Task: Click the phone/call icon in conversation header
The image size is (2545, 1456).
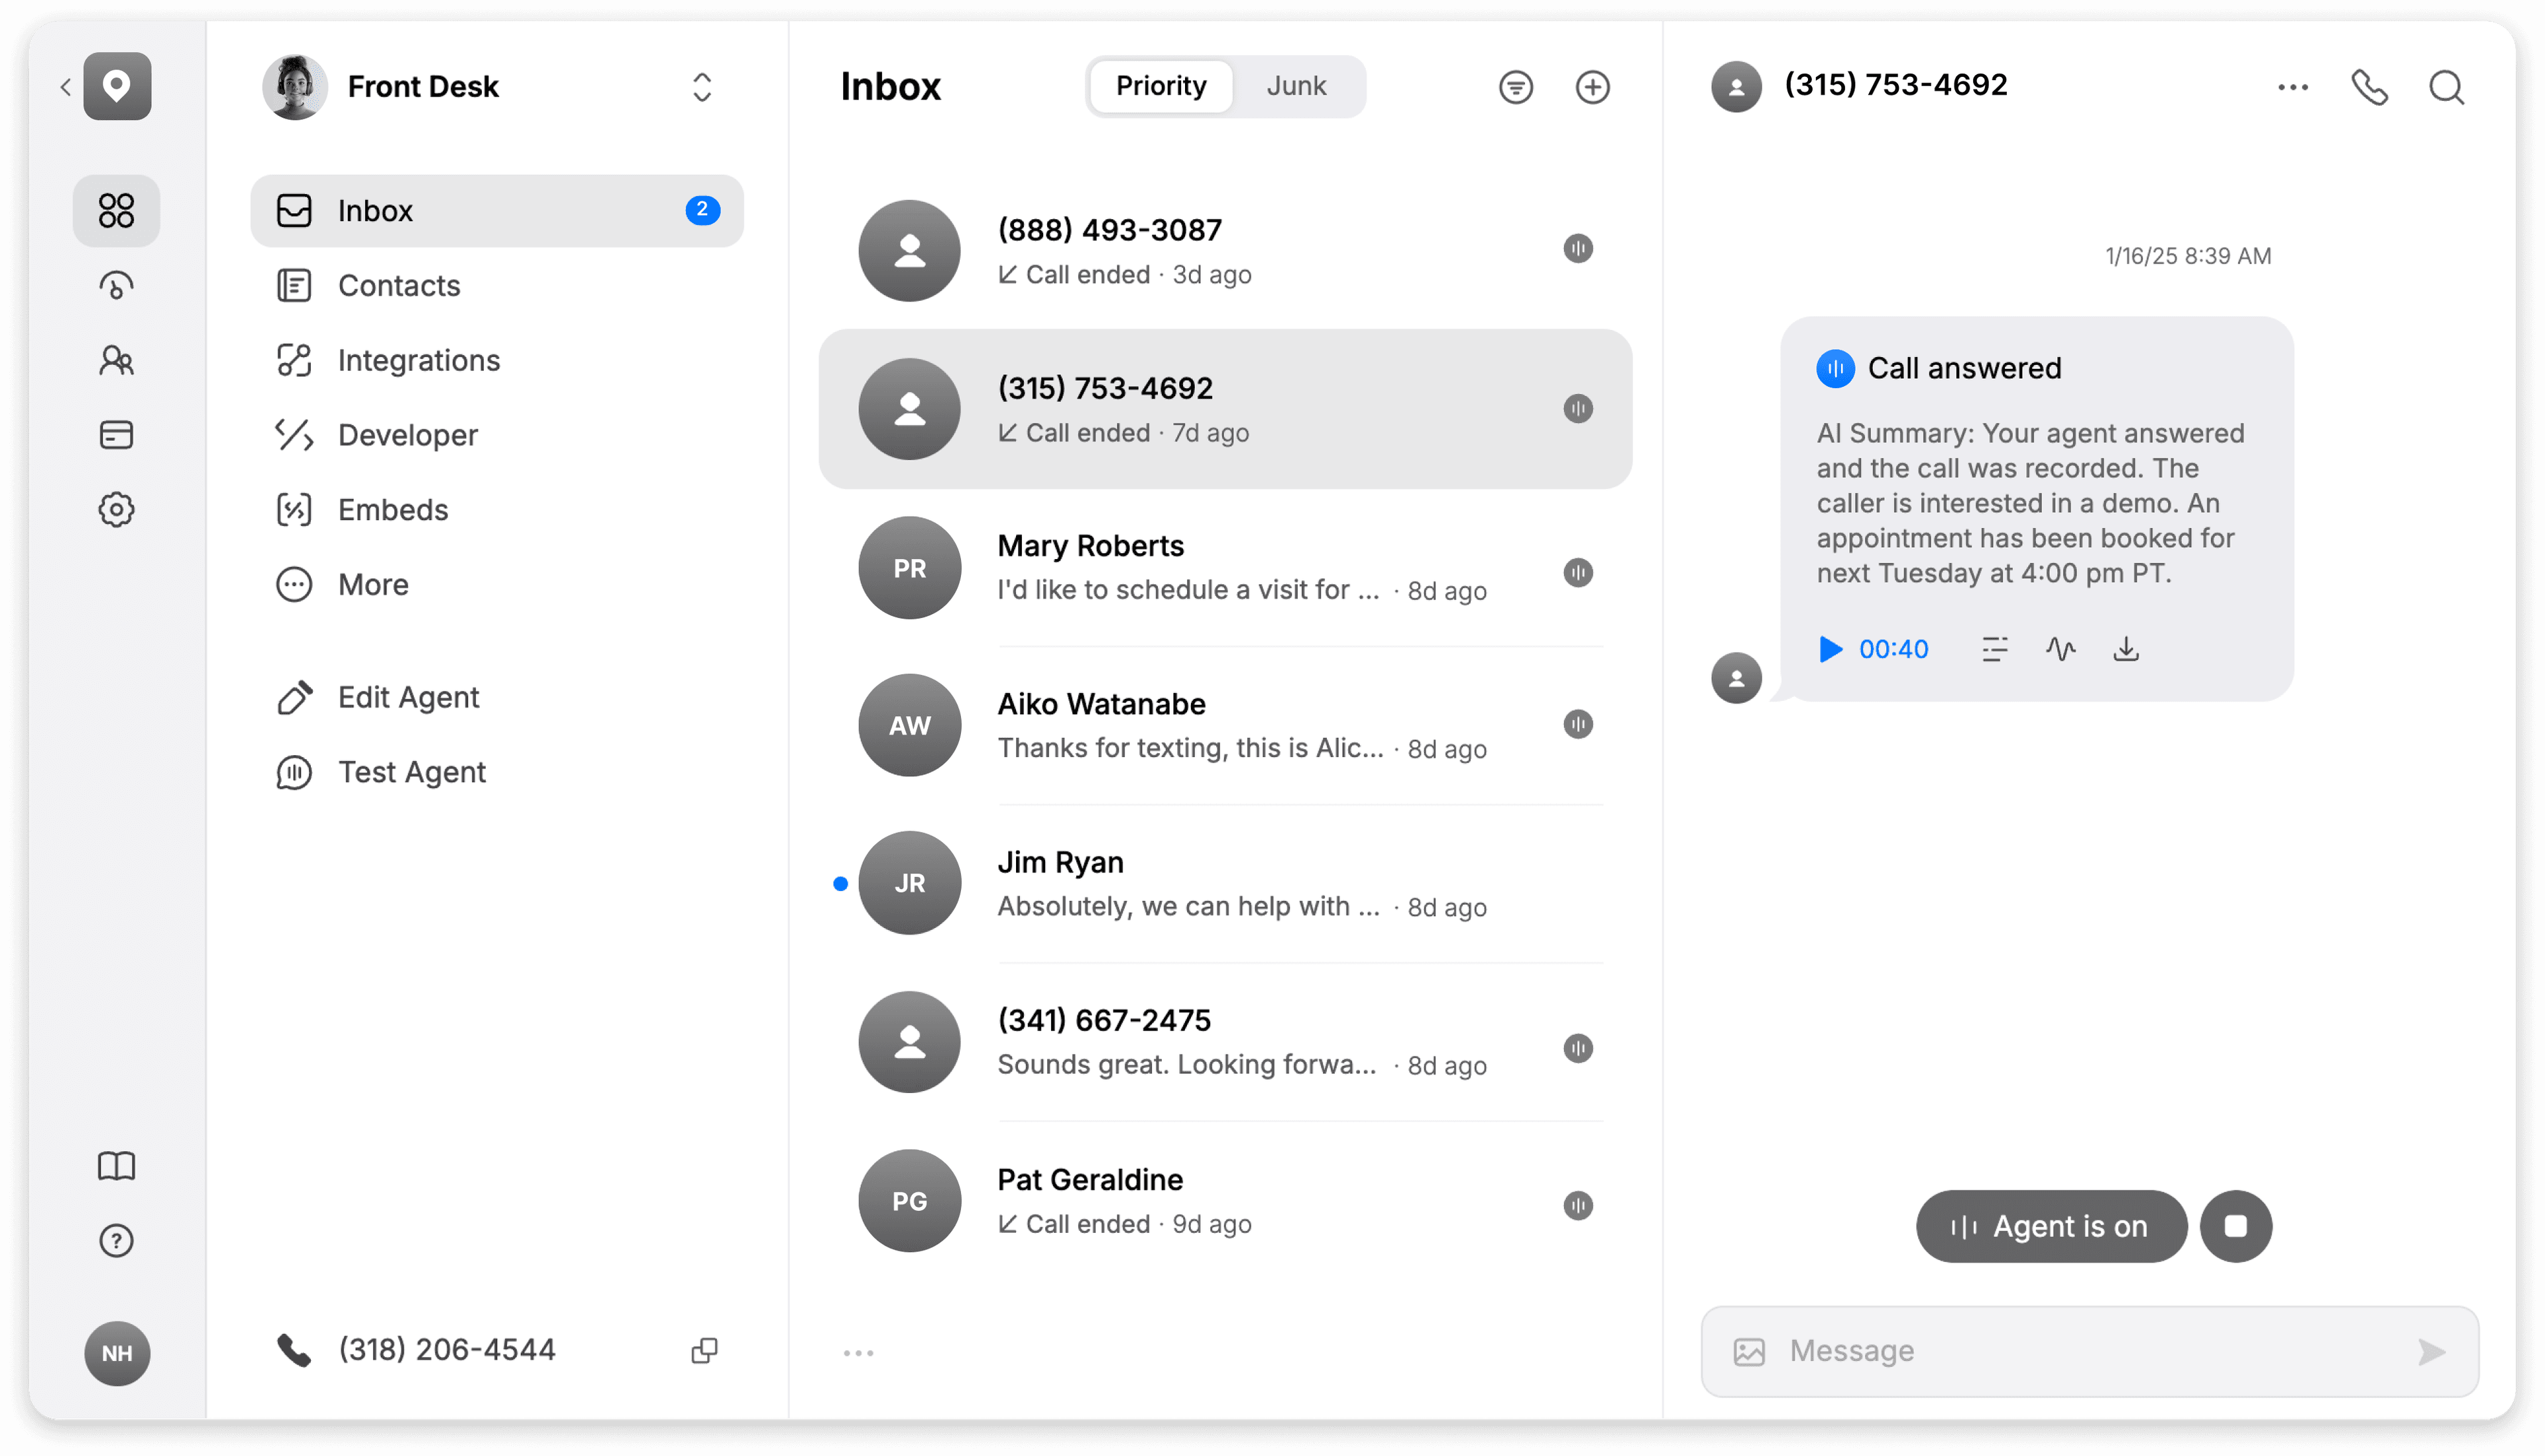Action: (2372, 84)
